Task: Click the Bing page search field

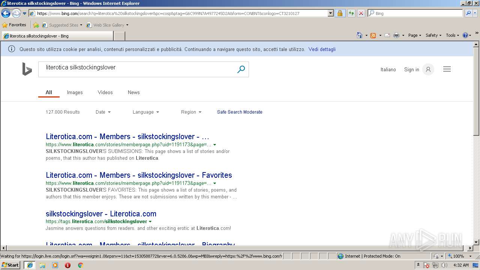Action: point(137,69)
